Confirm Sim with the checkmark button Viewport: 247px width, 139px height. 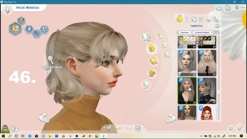(240, 128)
